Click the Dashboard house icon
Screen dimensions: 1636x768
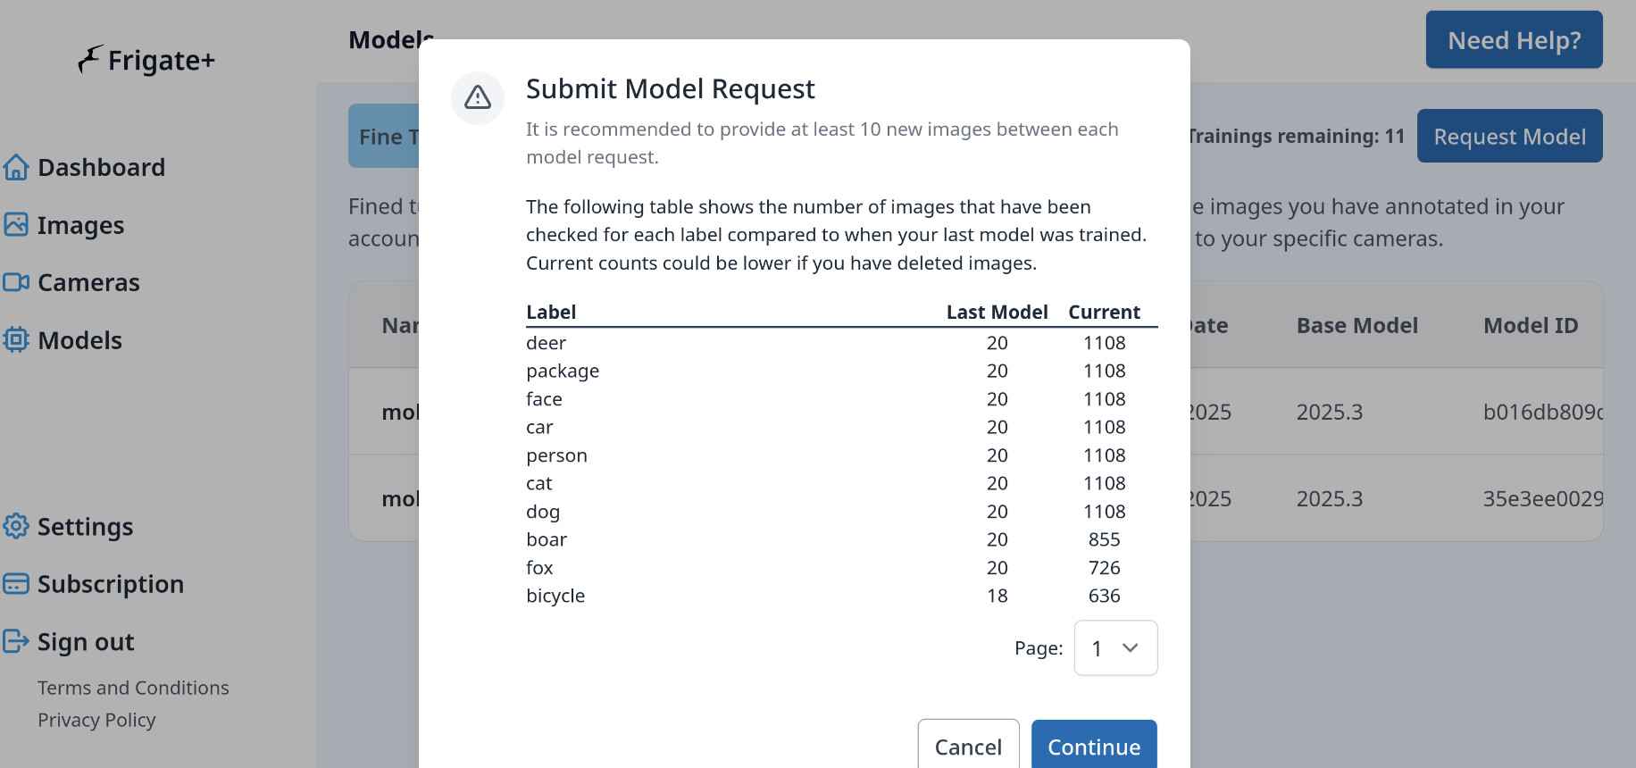coord(16,167)
